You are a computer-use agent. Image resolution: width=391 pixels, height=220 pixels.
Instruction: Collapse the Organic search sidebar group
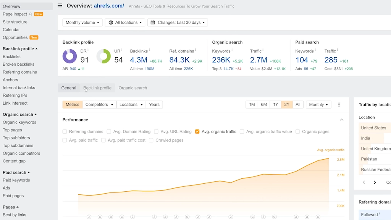(20, 115)
